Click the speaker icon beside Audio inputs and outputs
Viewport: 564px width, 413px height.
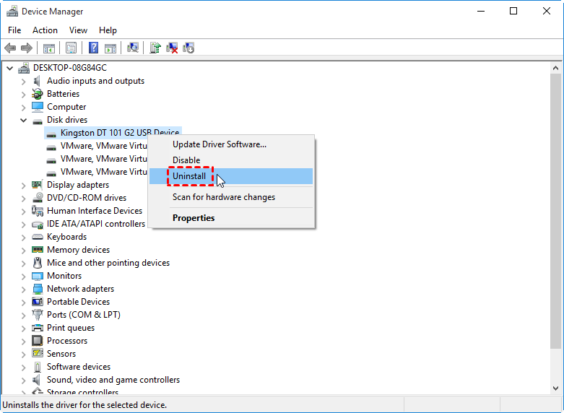(x=38, y=81)
